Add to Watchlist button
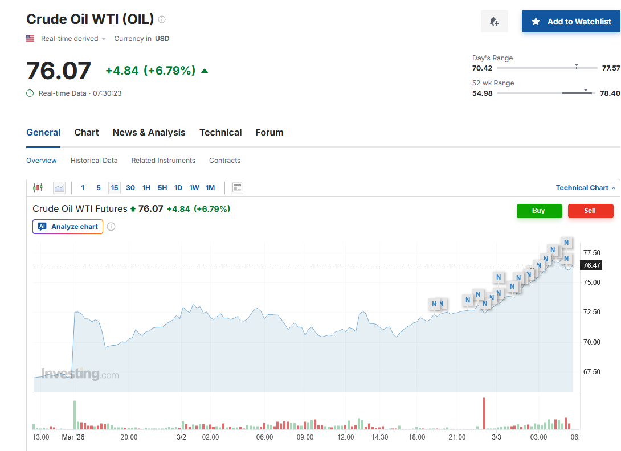Viewport: 621px width, 451px height. coord(571,22)
